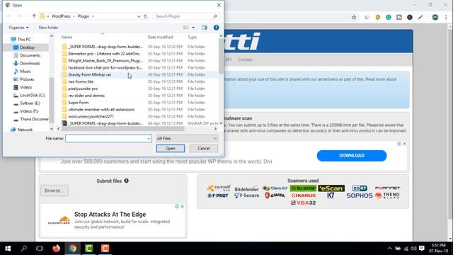Switch to Chrome on taskbar
This screenshot has width=453, height=255.
coord(72,249)
